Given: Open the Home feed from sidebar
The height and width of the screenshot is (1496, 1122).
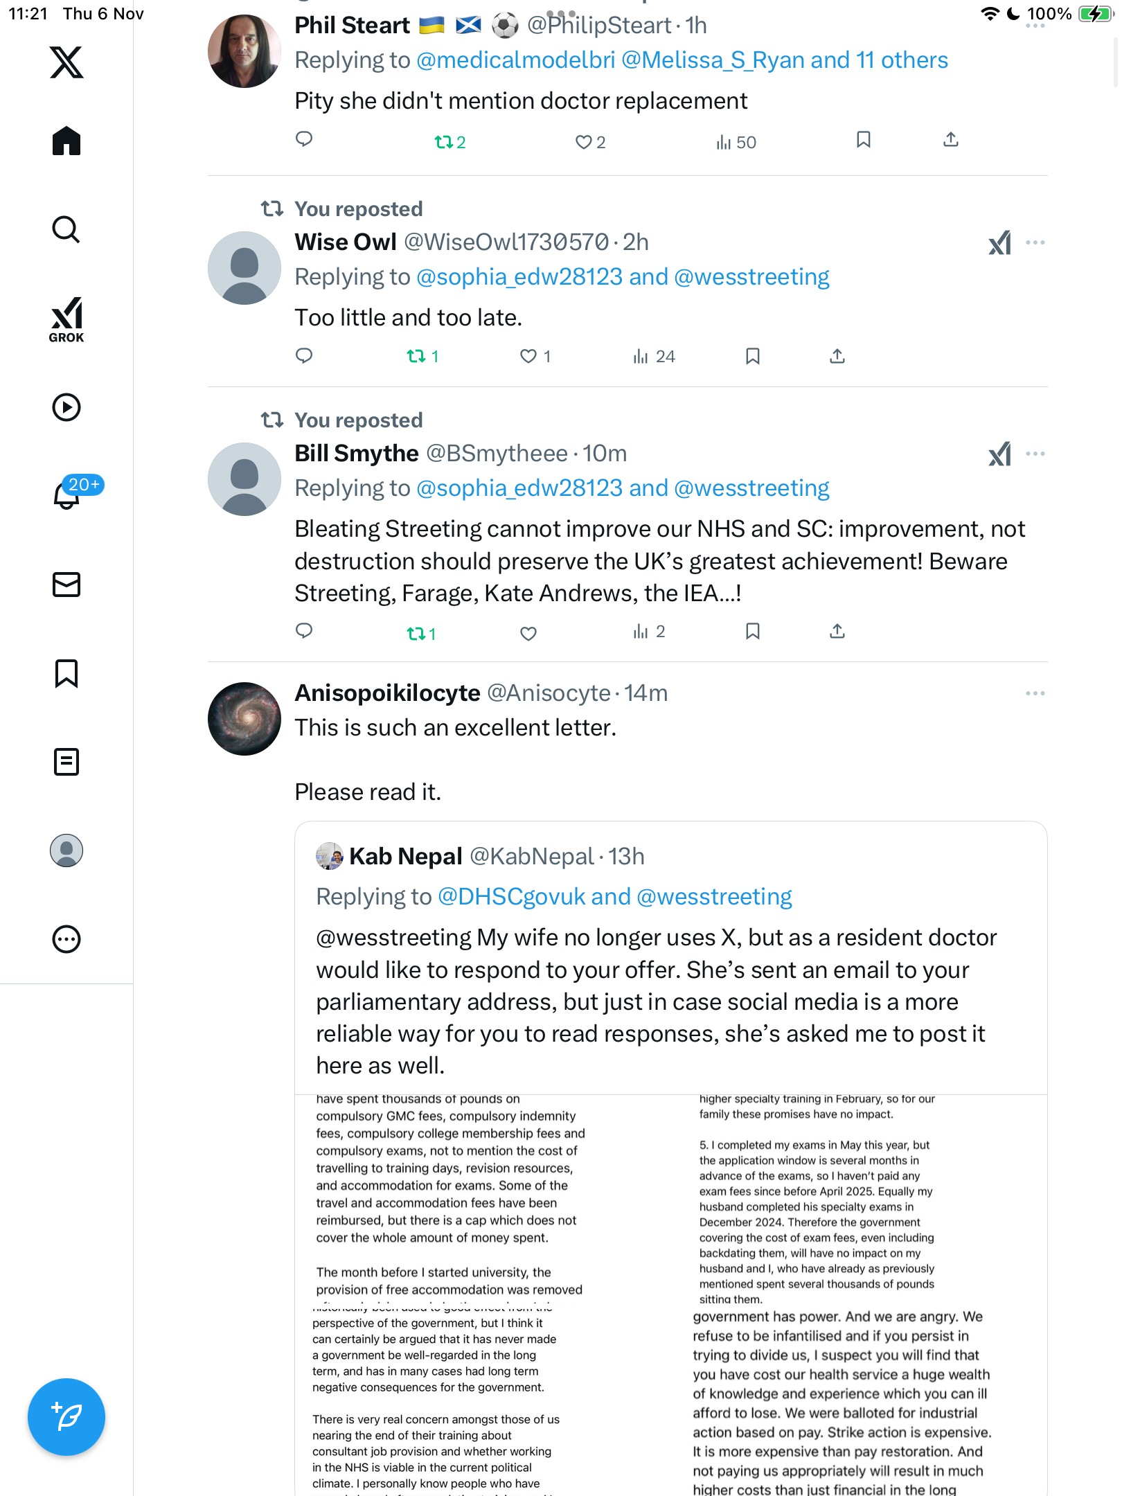Looking at the screenshot, I should [x=66, y=141].
